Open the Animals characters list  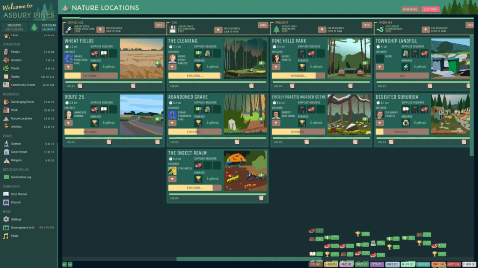pos(16,60)
